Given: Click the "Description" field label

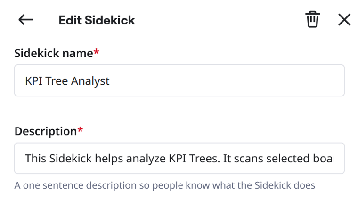Looking at the screenshot, I should (45, 131).
